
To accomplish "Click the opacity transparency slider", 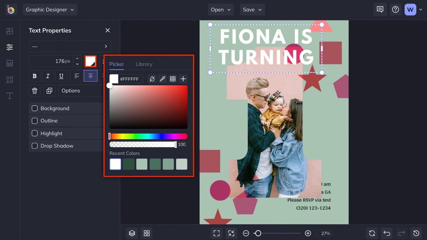I will click(x=143, y=145).
